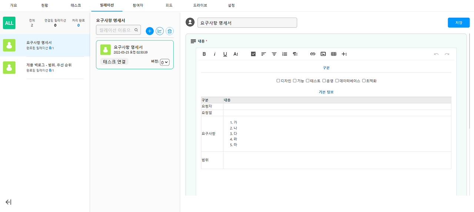Click the avatar on the 요구사항 명세서 card
Viewport: 474px width, 212px height.
pos(106,50)
